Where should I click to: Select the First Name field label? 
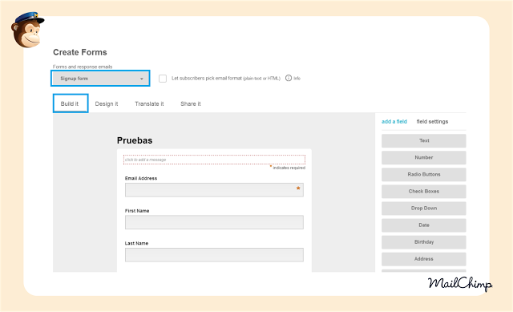137,211
